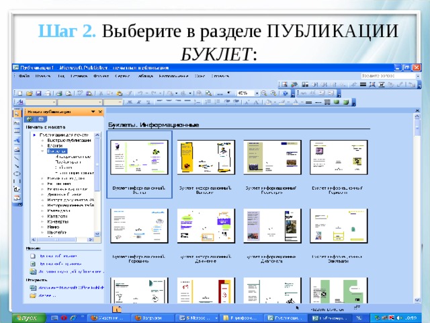Open Print Preview from the toolbar
The height and width of the screenshot is (323, 430).
pyautogui.click(x=69, y=94)
